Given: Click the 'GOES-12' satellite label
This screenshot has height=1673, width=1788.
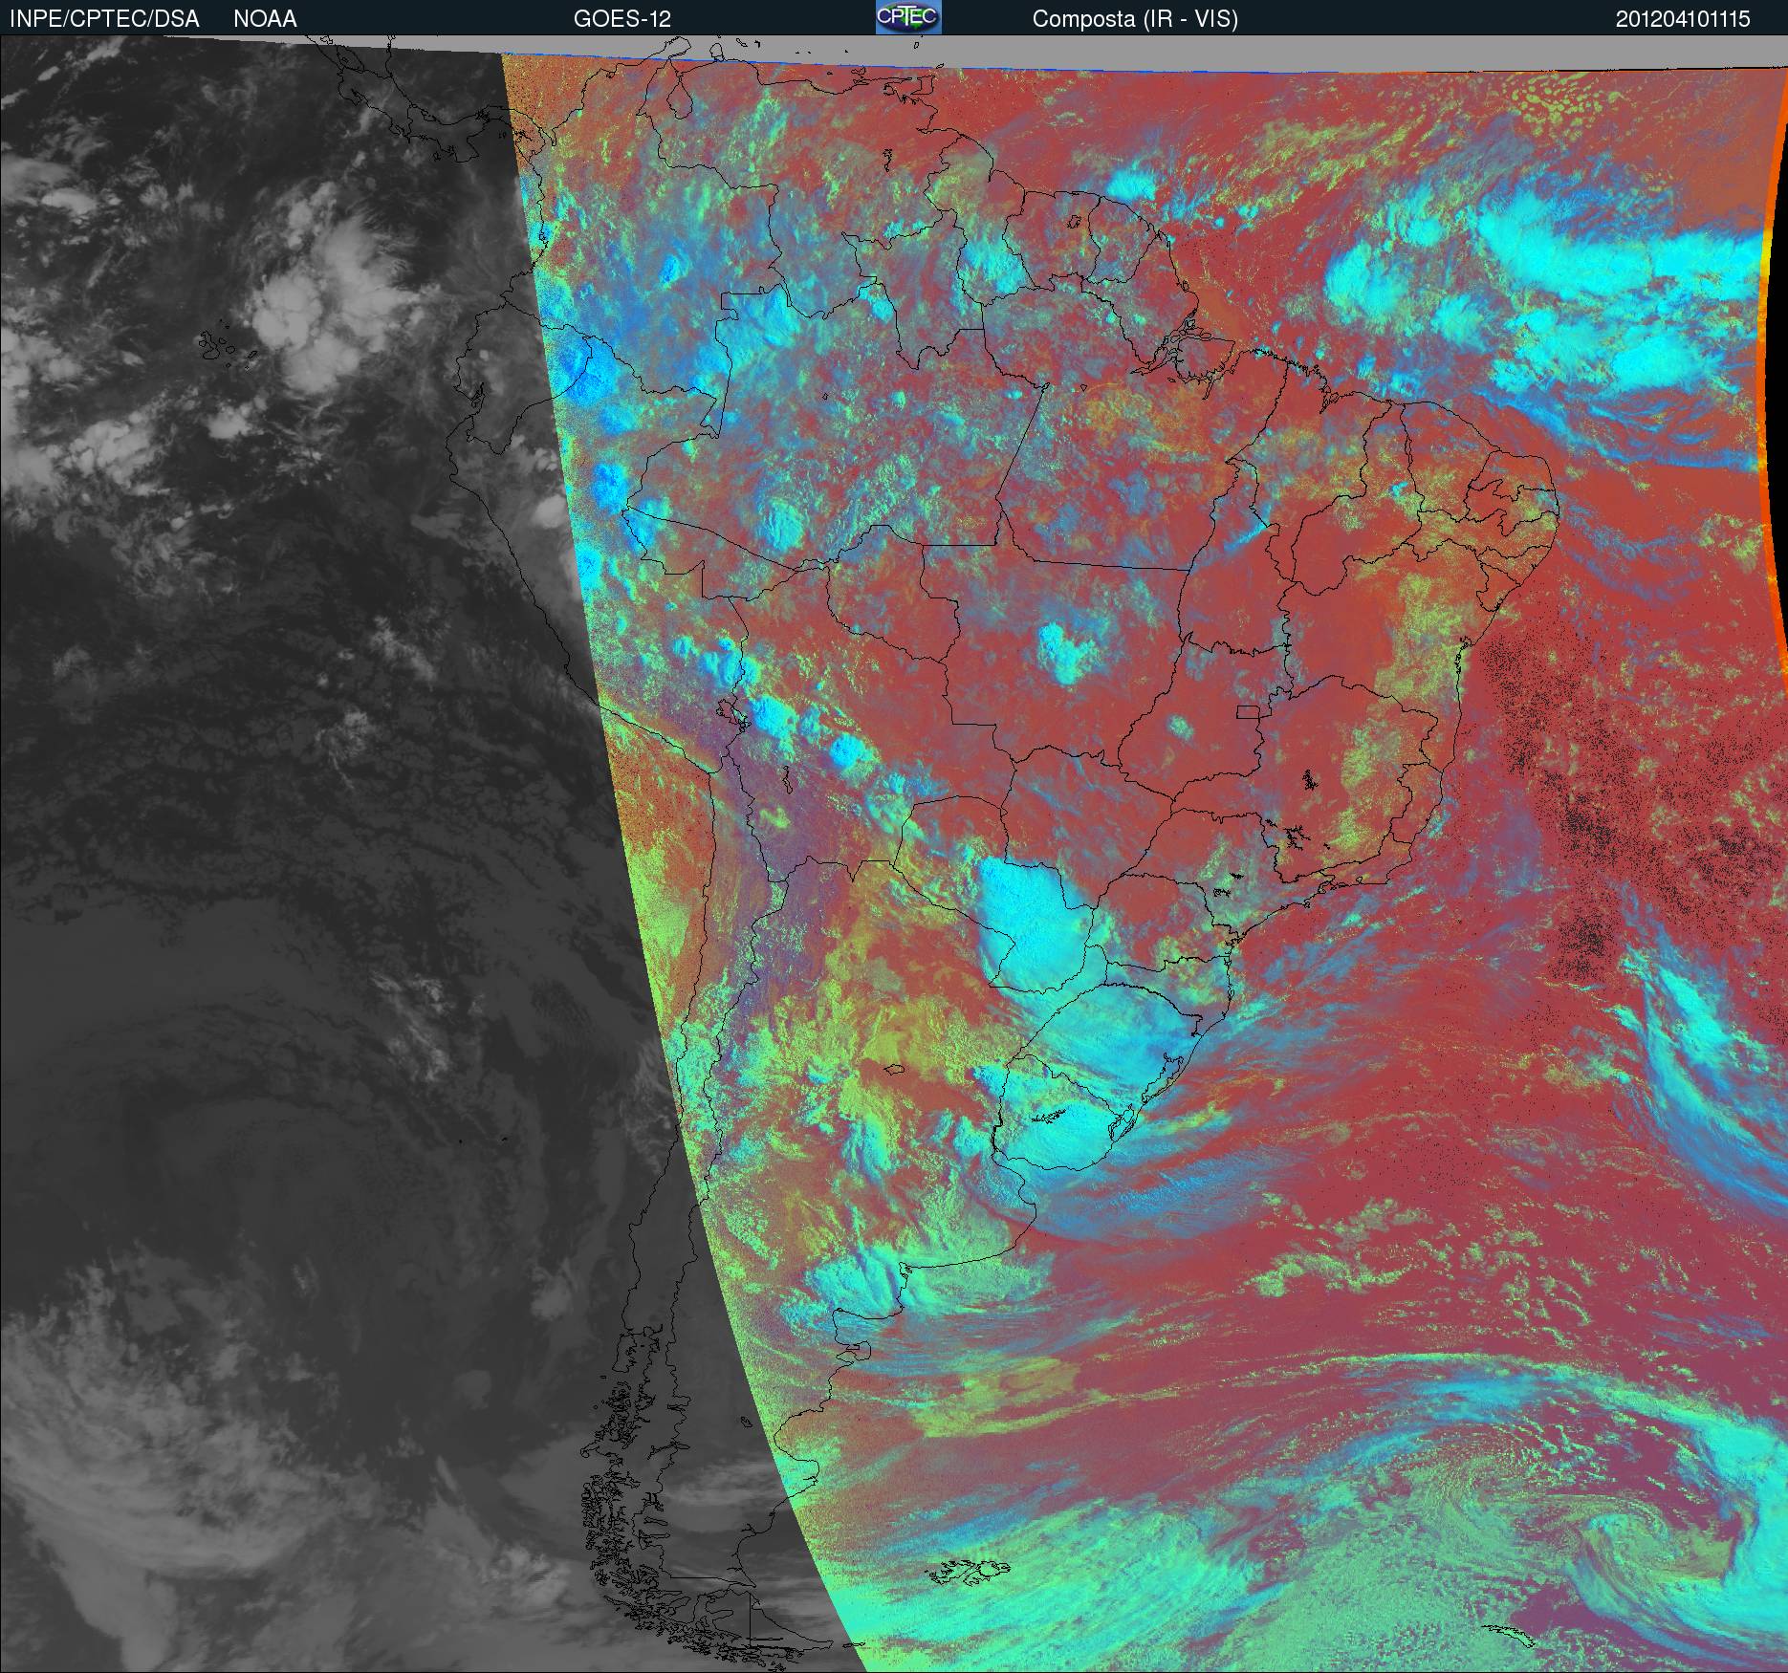Looking at the screenshot, I should click(x=621, y=19).
